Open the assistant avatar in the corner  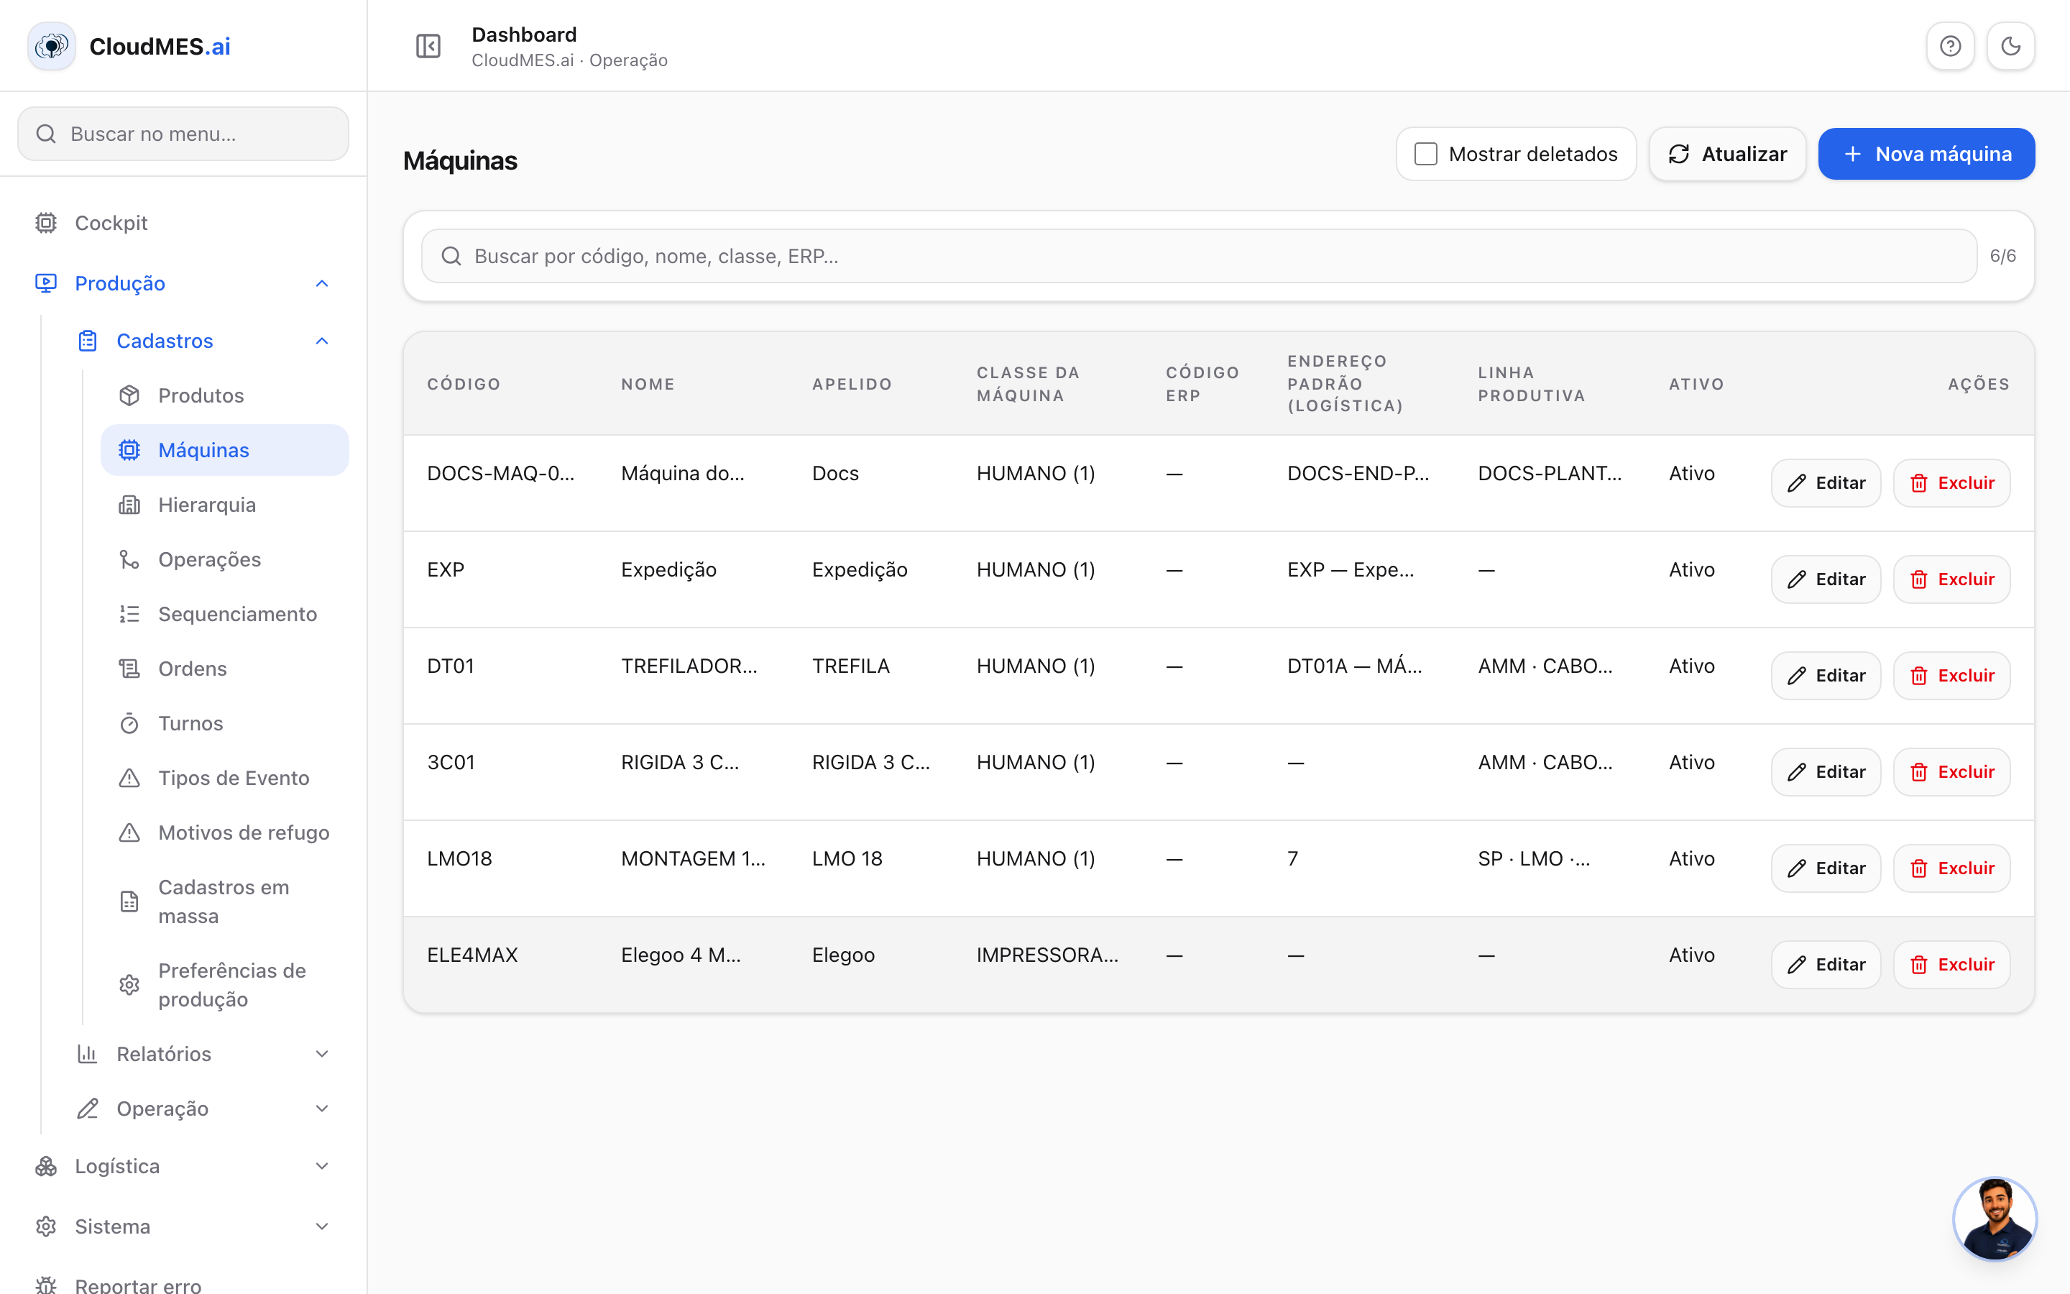click(x=1995, y=1218)
